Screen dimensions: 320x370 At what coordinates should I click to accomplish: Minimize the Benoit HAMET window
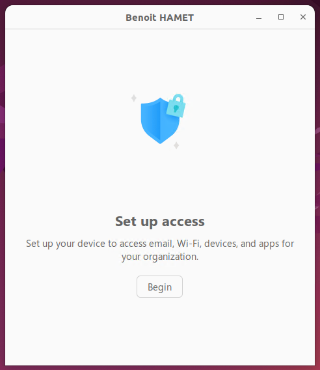(259, 17)
